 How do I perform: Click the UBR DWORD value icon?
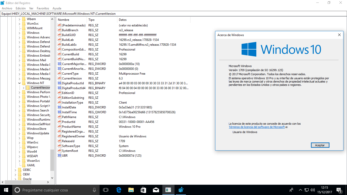59,156
